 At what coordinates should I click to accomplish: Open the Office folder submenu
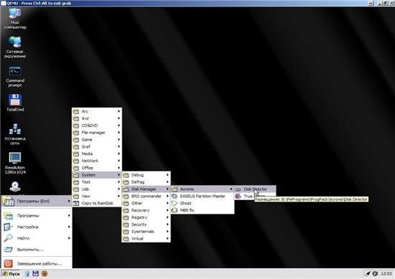(97, 168)
